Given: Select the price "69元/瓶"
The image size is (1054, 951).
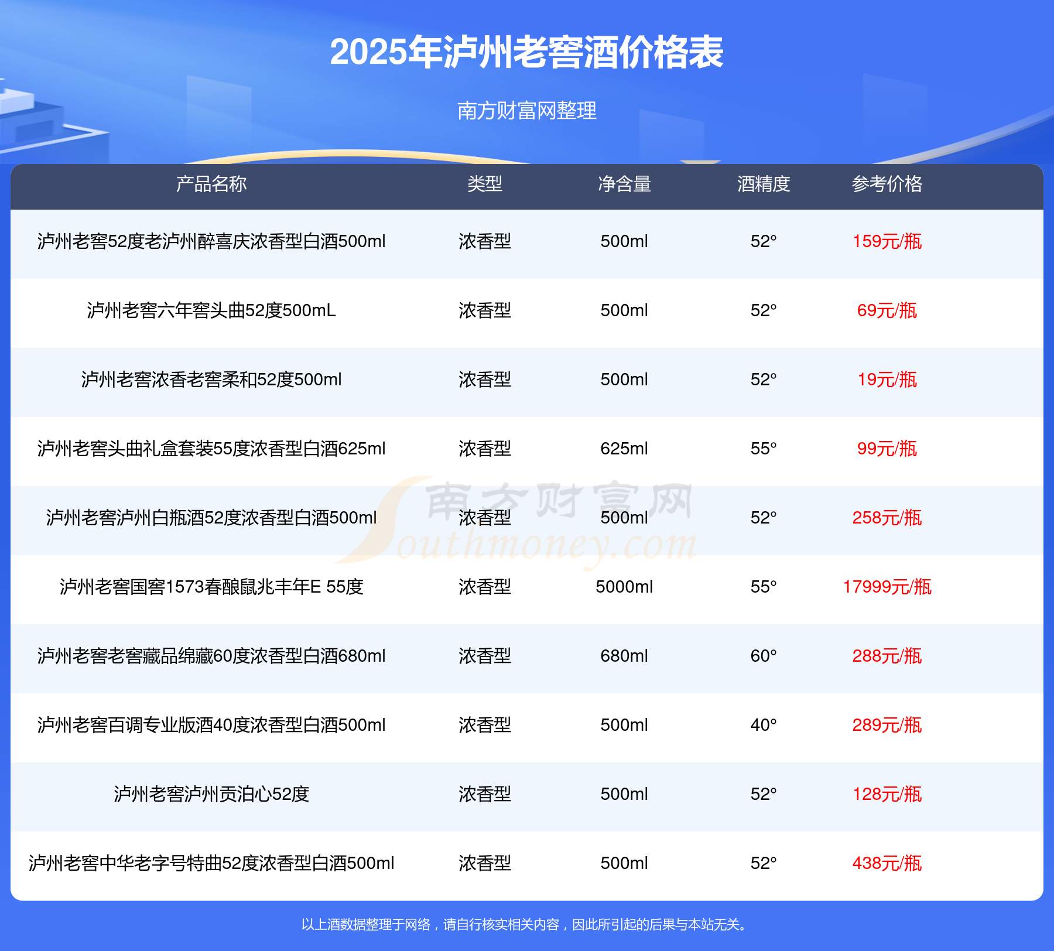Looking at the screenshot, I should [887, 310].
